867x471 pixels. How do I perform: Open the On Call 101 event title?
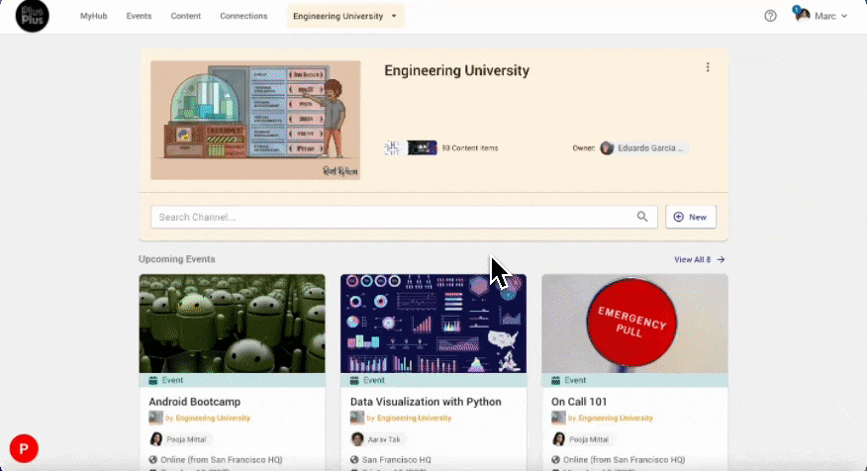(579, 402)
